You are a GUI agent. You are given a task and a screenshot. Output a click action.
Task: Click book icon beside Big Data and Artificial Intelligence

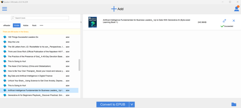click(x=5, y=76)
